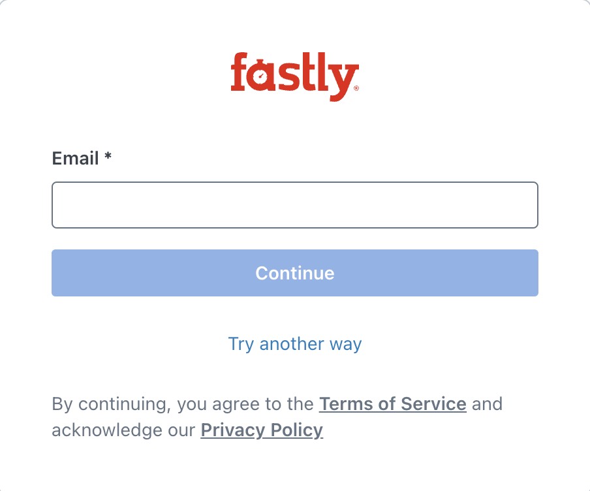Screen dimensions: 590x491
Task: Click the red Fastly wordmark at the top
Action: point(294,76)
